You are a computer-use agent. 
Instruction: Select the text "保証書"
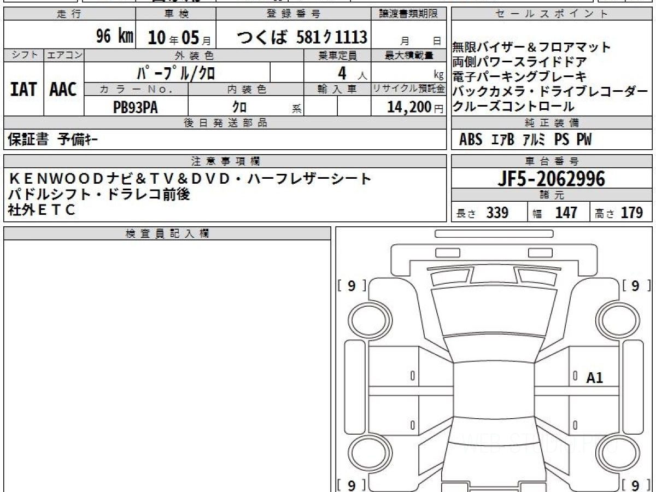click(28, 140)
